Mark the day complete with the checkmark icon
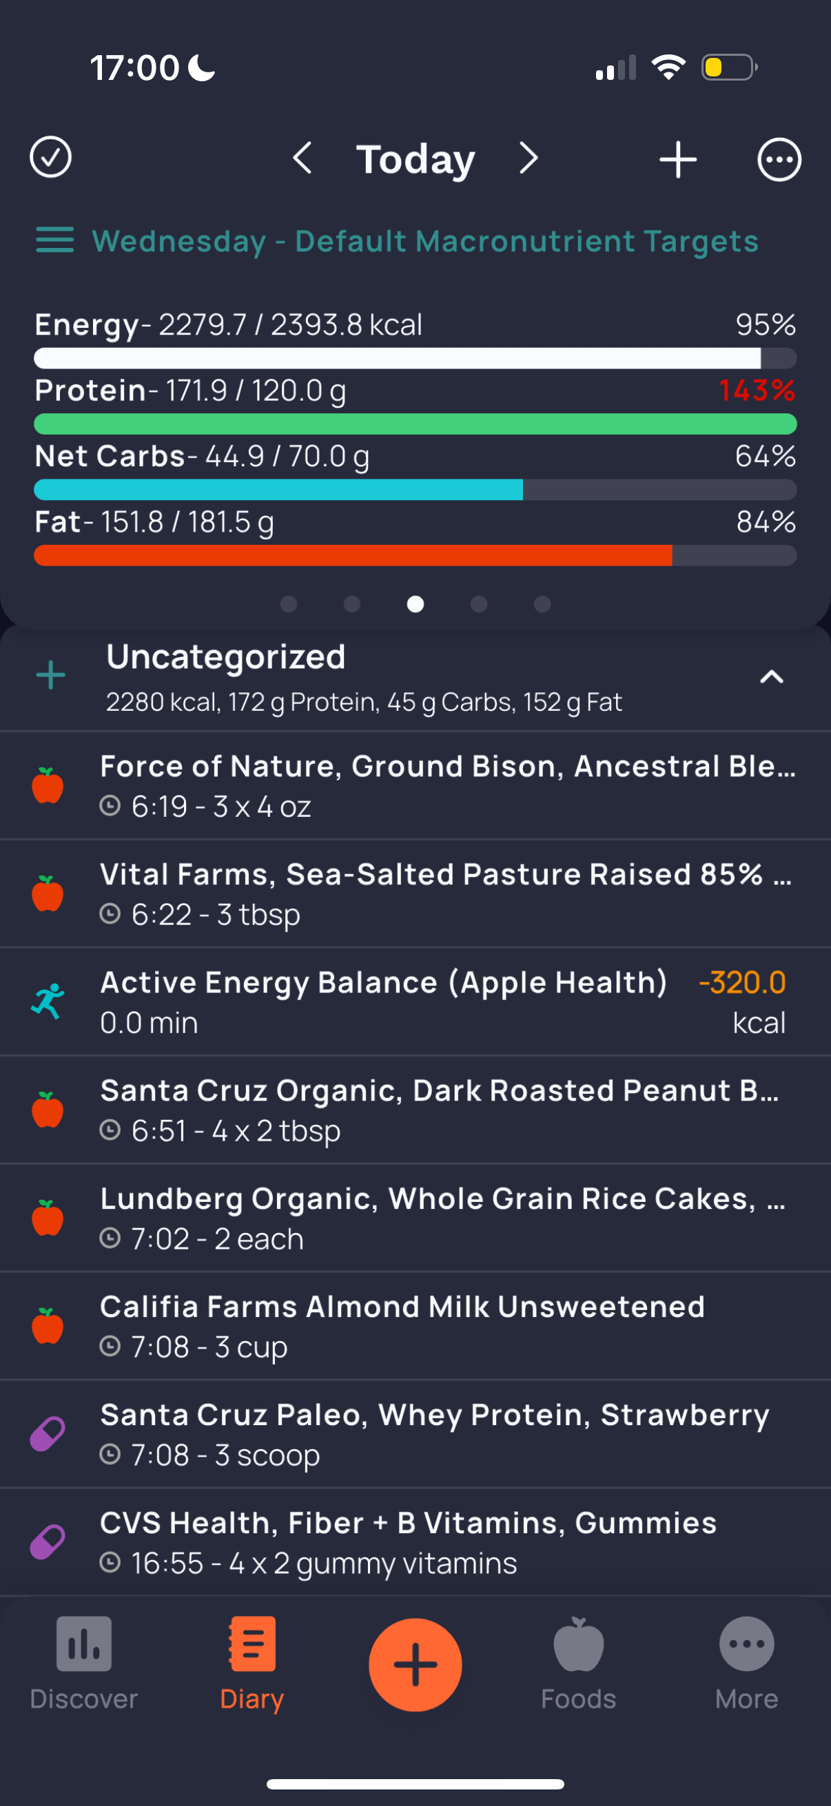Viewport: 831px width, 1806px height. [x=50, y=157]
